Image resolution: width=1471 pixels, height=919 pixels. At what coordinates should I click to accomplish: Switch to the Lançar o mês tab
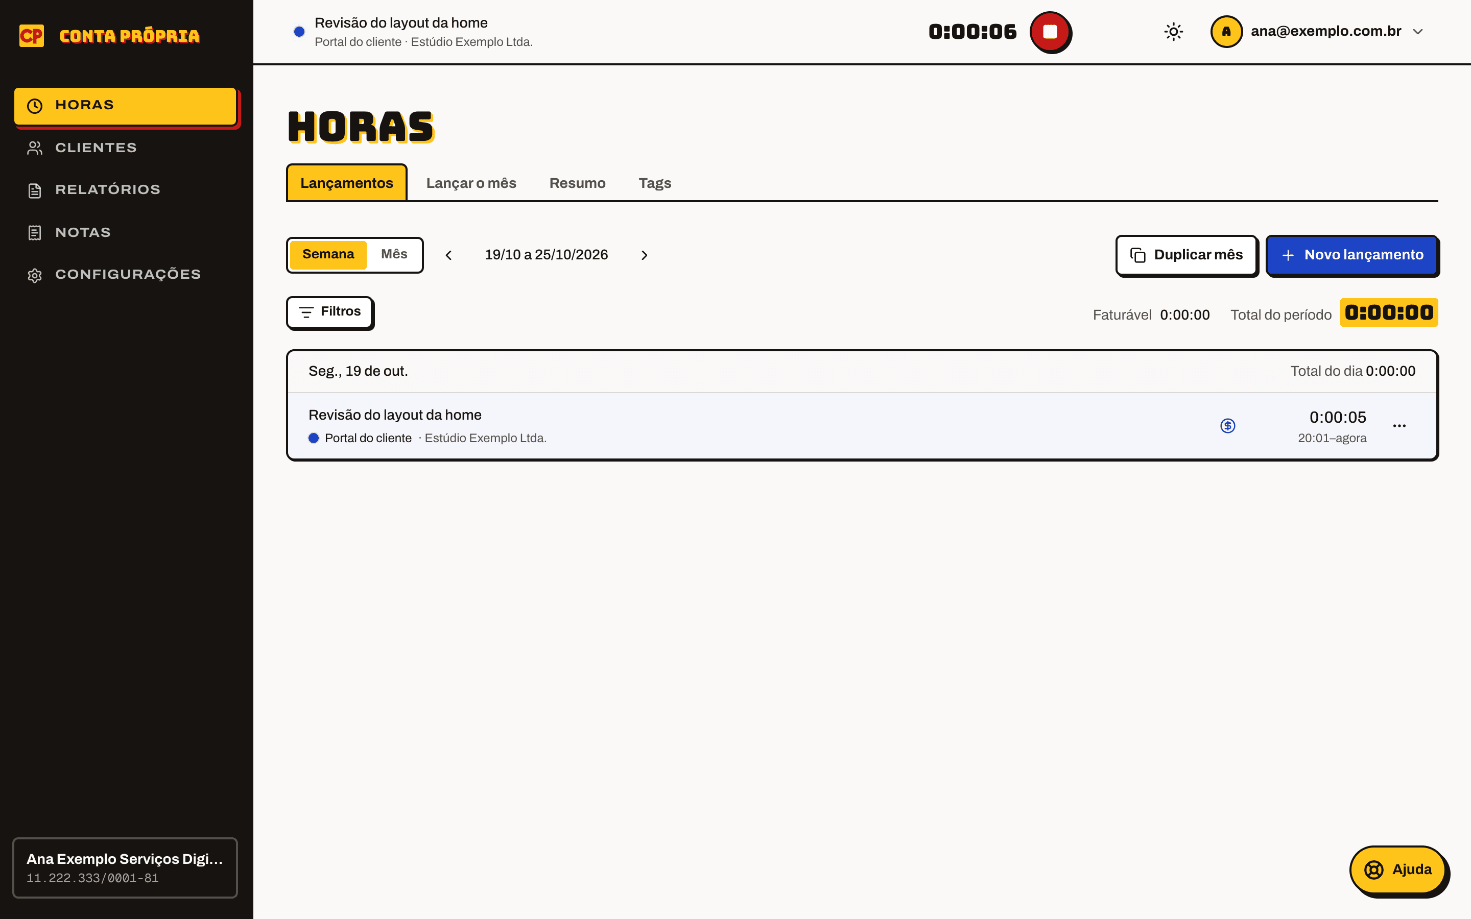[471, 183]
